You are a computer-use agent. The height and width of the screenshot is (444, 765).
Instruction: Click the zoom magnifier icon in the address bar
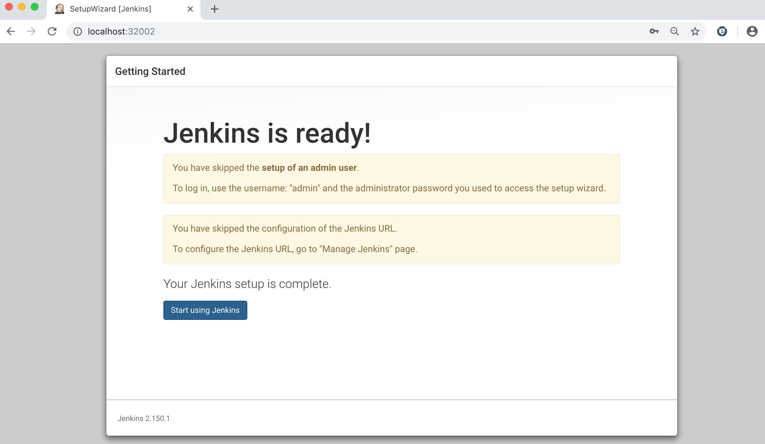pos(674,31)
